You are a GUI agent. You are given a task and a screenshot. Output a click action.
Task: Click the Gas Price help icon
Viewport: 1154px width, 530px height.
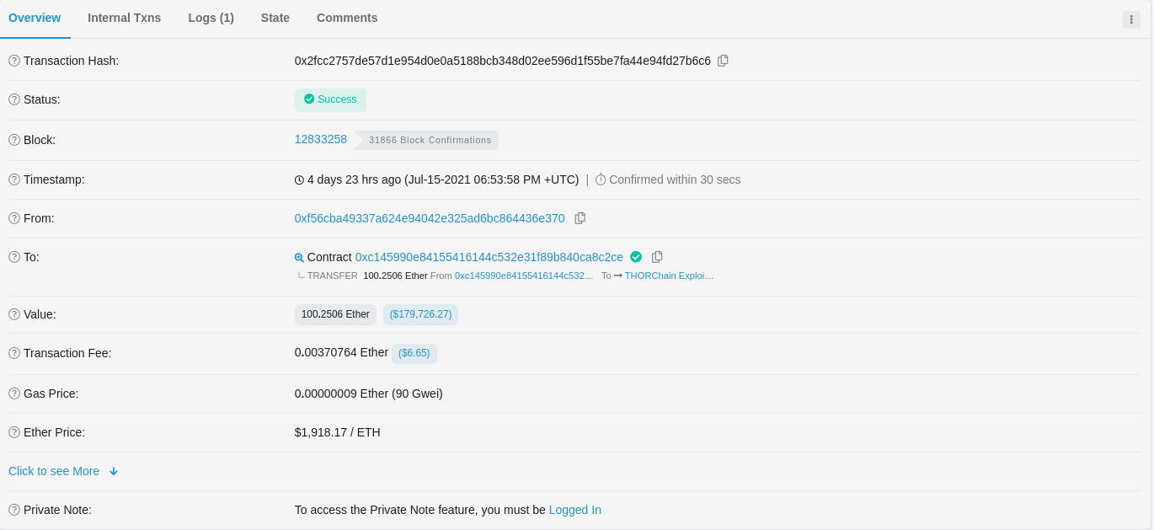pyautogui.click(x=14, y=393)
